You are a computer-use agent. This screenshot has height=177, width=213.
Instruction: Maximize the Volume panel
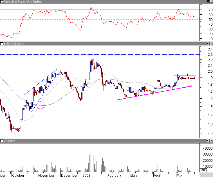pyautogui.click(x=208, y=141)
